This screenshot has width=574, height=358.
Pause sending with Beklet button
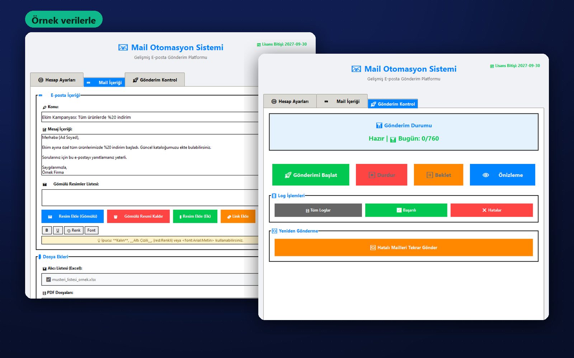(x=438, y=175)
